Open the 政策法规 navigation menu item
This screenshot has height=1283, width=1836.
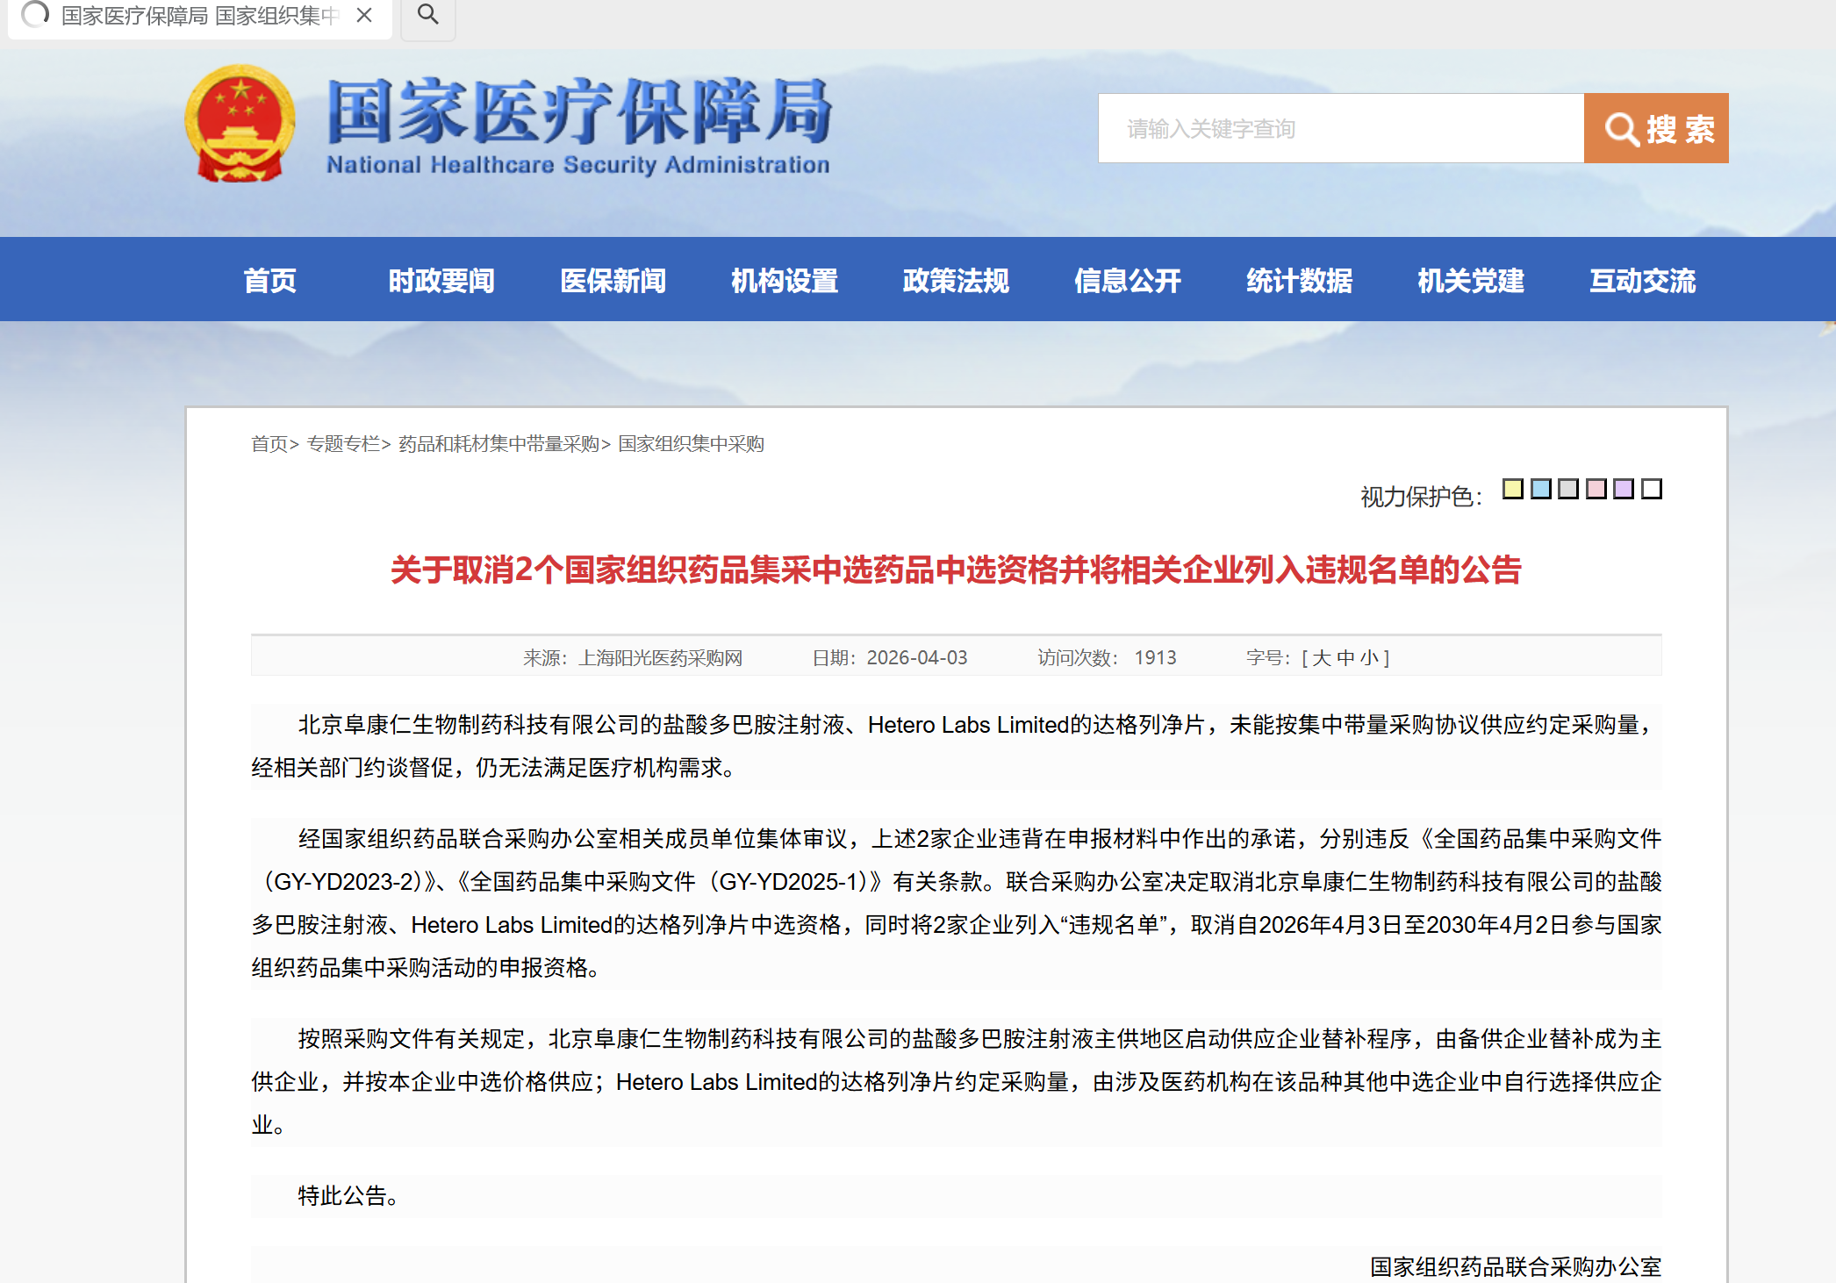click(955, 280)
